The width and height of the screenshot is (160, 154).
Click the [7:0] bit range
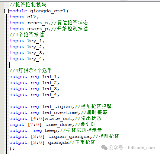point(35,124)
